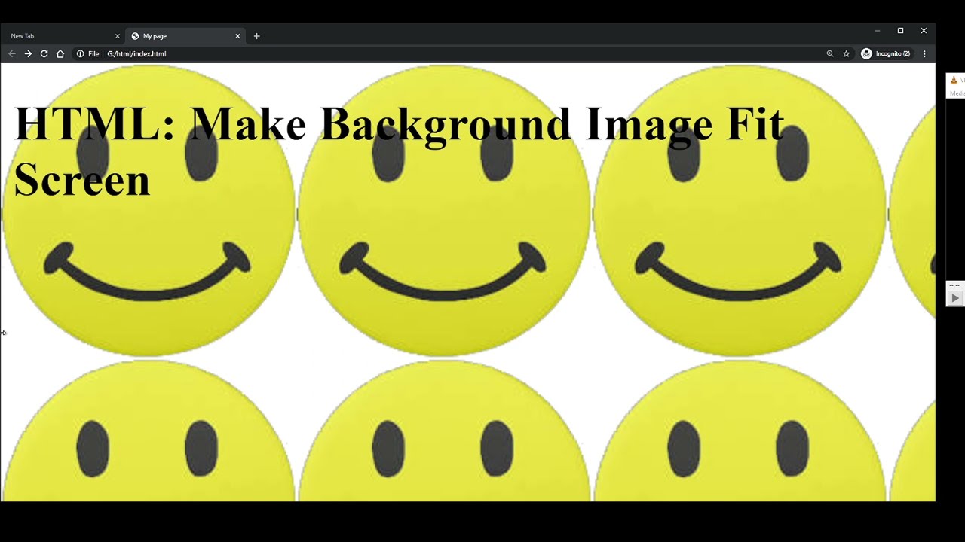Select the "My page" tab
965x542 pixels.
[x=185, y=36]
